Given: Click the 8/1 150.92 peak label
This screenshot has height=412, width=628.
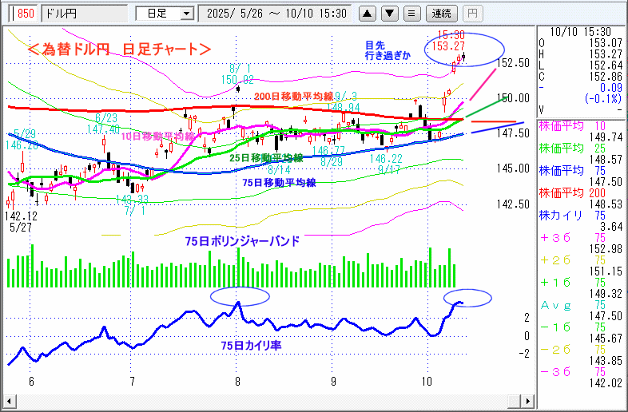Looking at the screenshot, I should coord(237,74).
